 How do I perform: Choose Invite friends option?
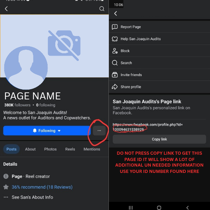(131, 75)
